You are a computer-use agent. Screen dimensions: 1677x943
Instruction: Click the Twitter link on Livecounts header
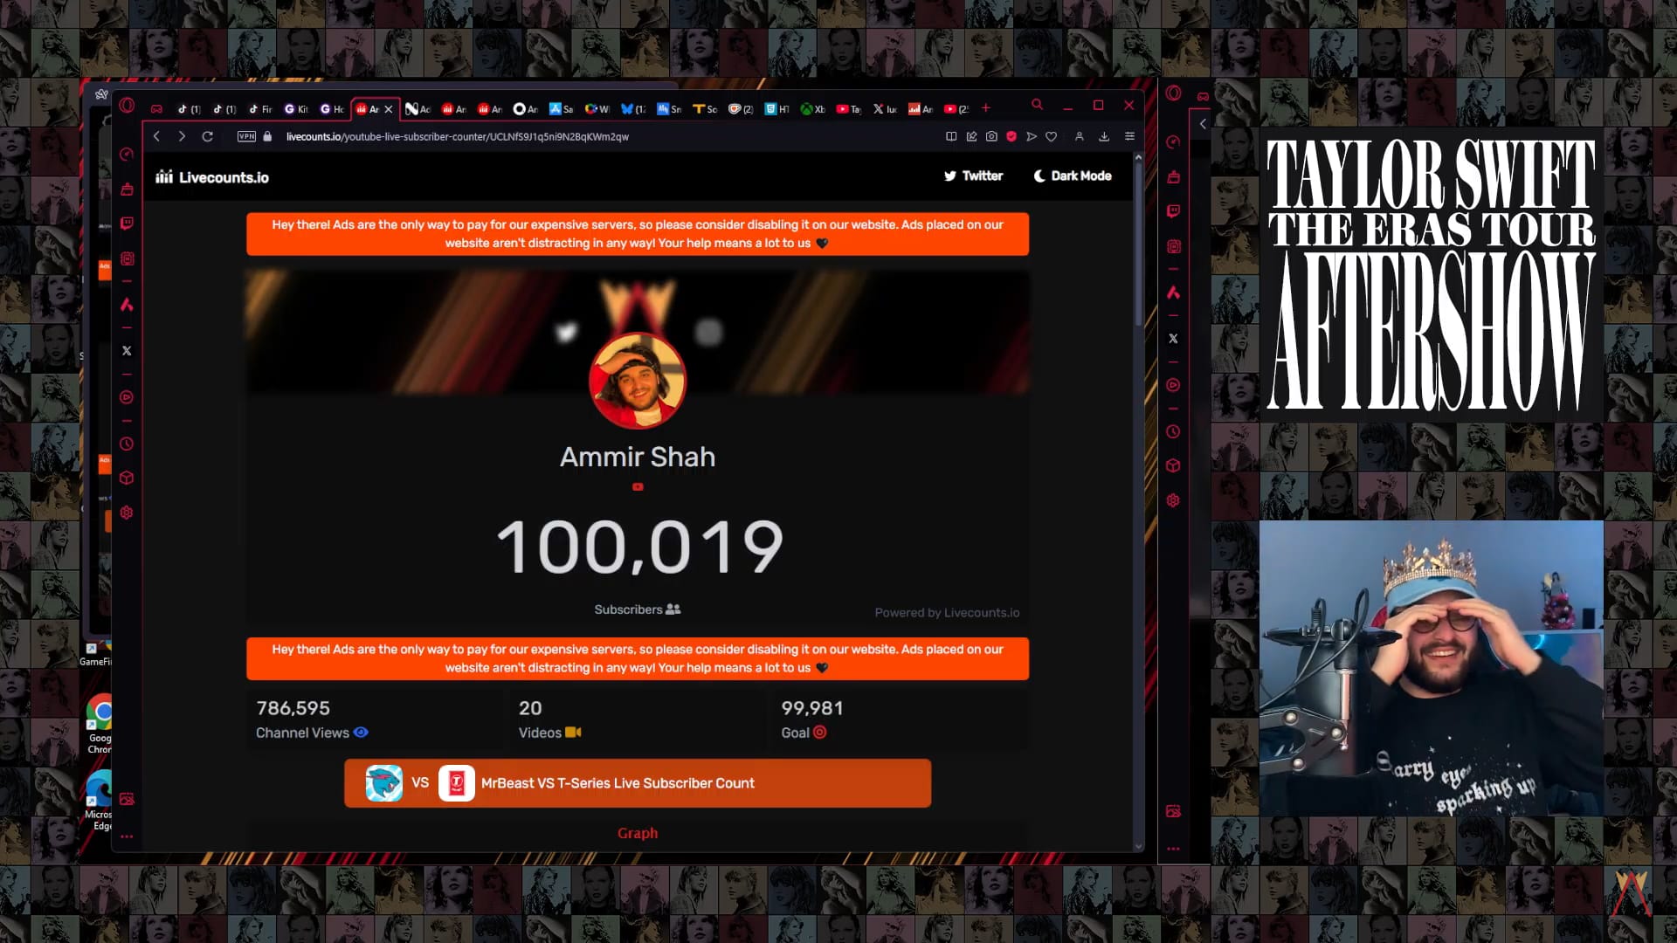(973, 176)
